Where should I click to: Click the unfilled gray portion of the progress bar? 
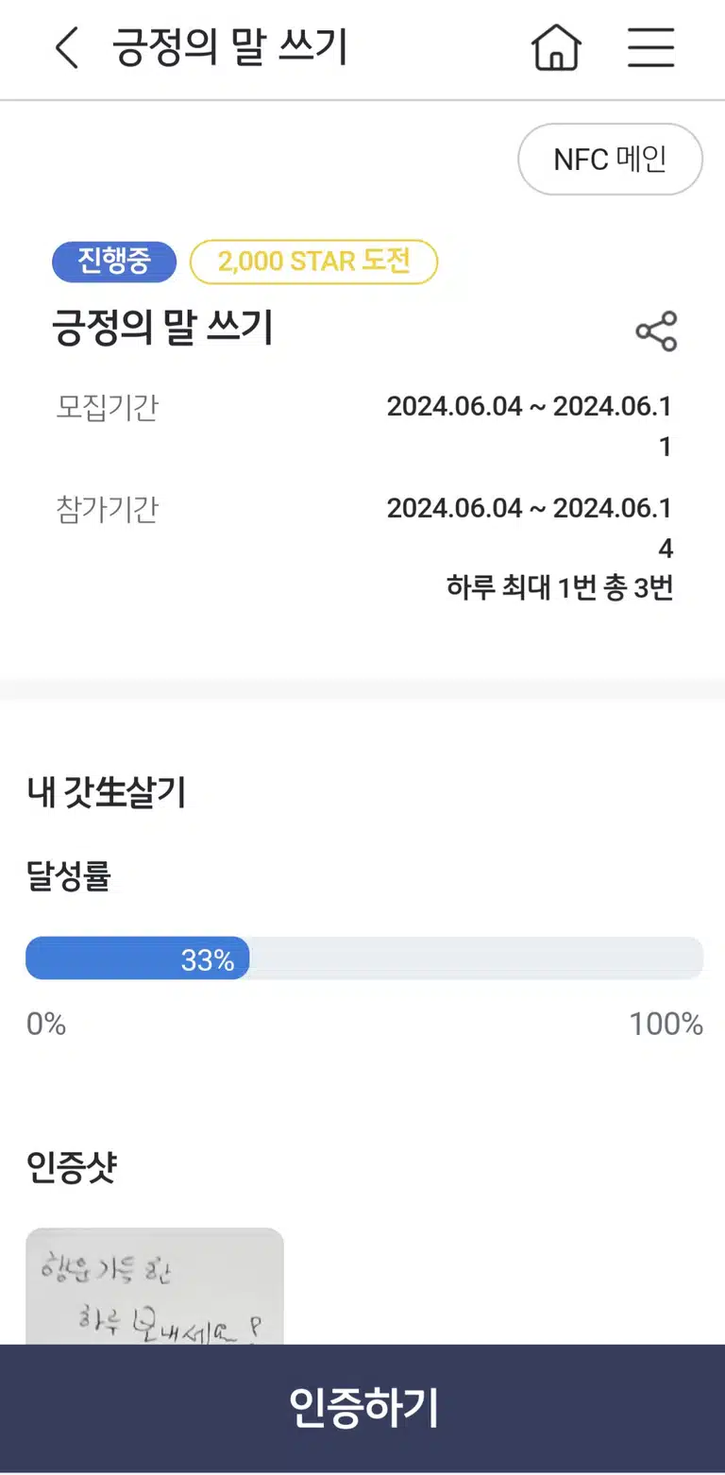(476, 958)
